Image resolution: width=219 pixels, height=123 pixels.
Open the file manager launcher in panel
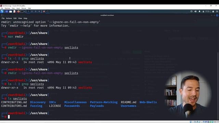pyautogui.click(x=11, y=11)
